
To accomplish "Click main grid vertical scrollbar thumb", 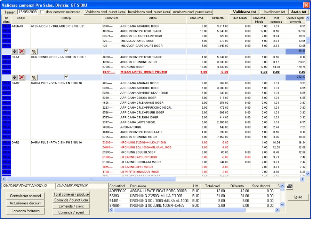I will (x=308, y=40).
